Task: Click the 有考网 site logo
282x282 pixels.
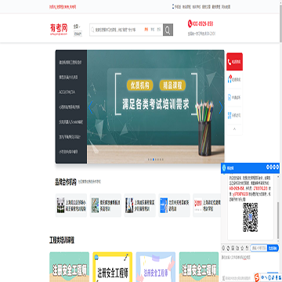Action: (x=59, y=29)
